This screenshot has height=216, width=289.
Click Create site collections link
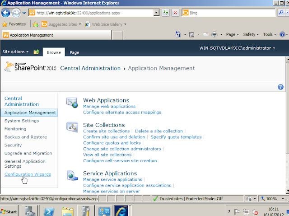pos(107,131)
